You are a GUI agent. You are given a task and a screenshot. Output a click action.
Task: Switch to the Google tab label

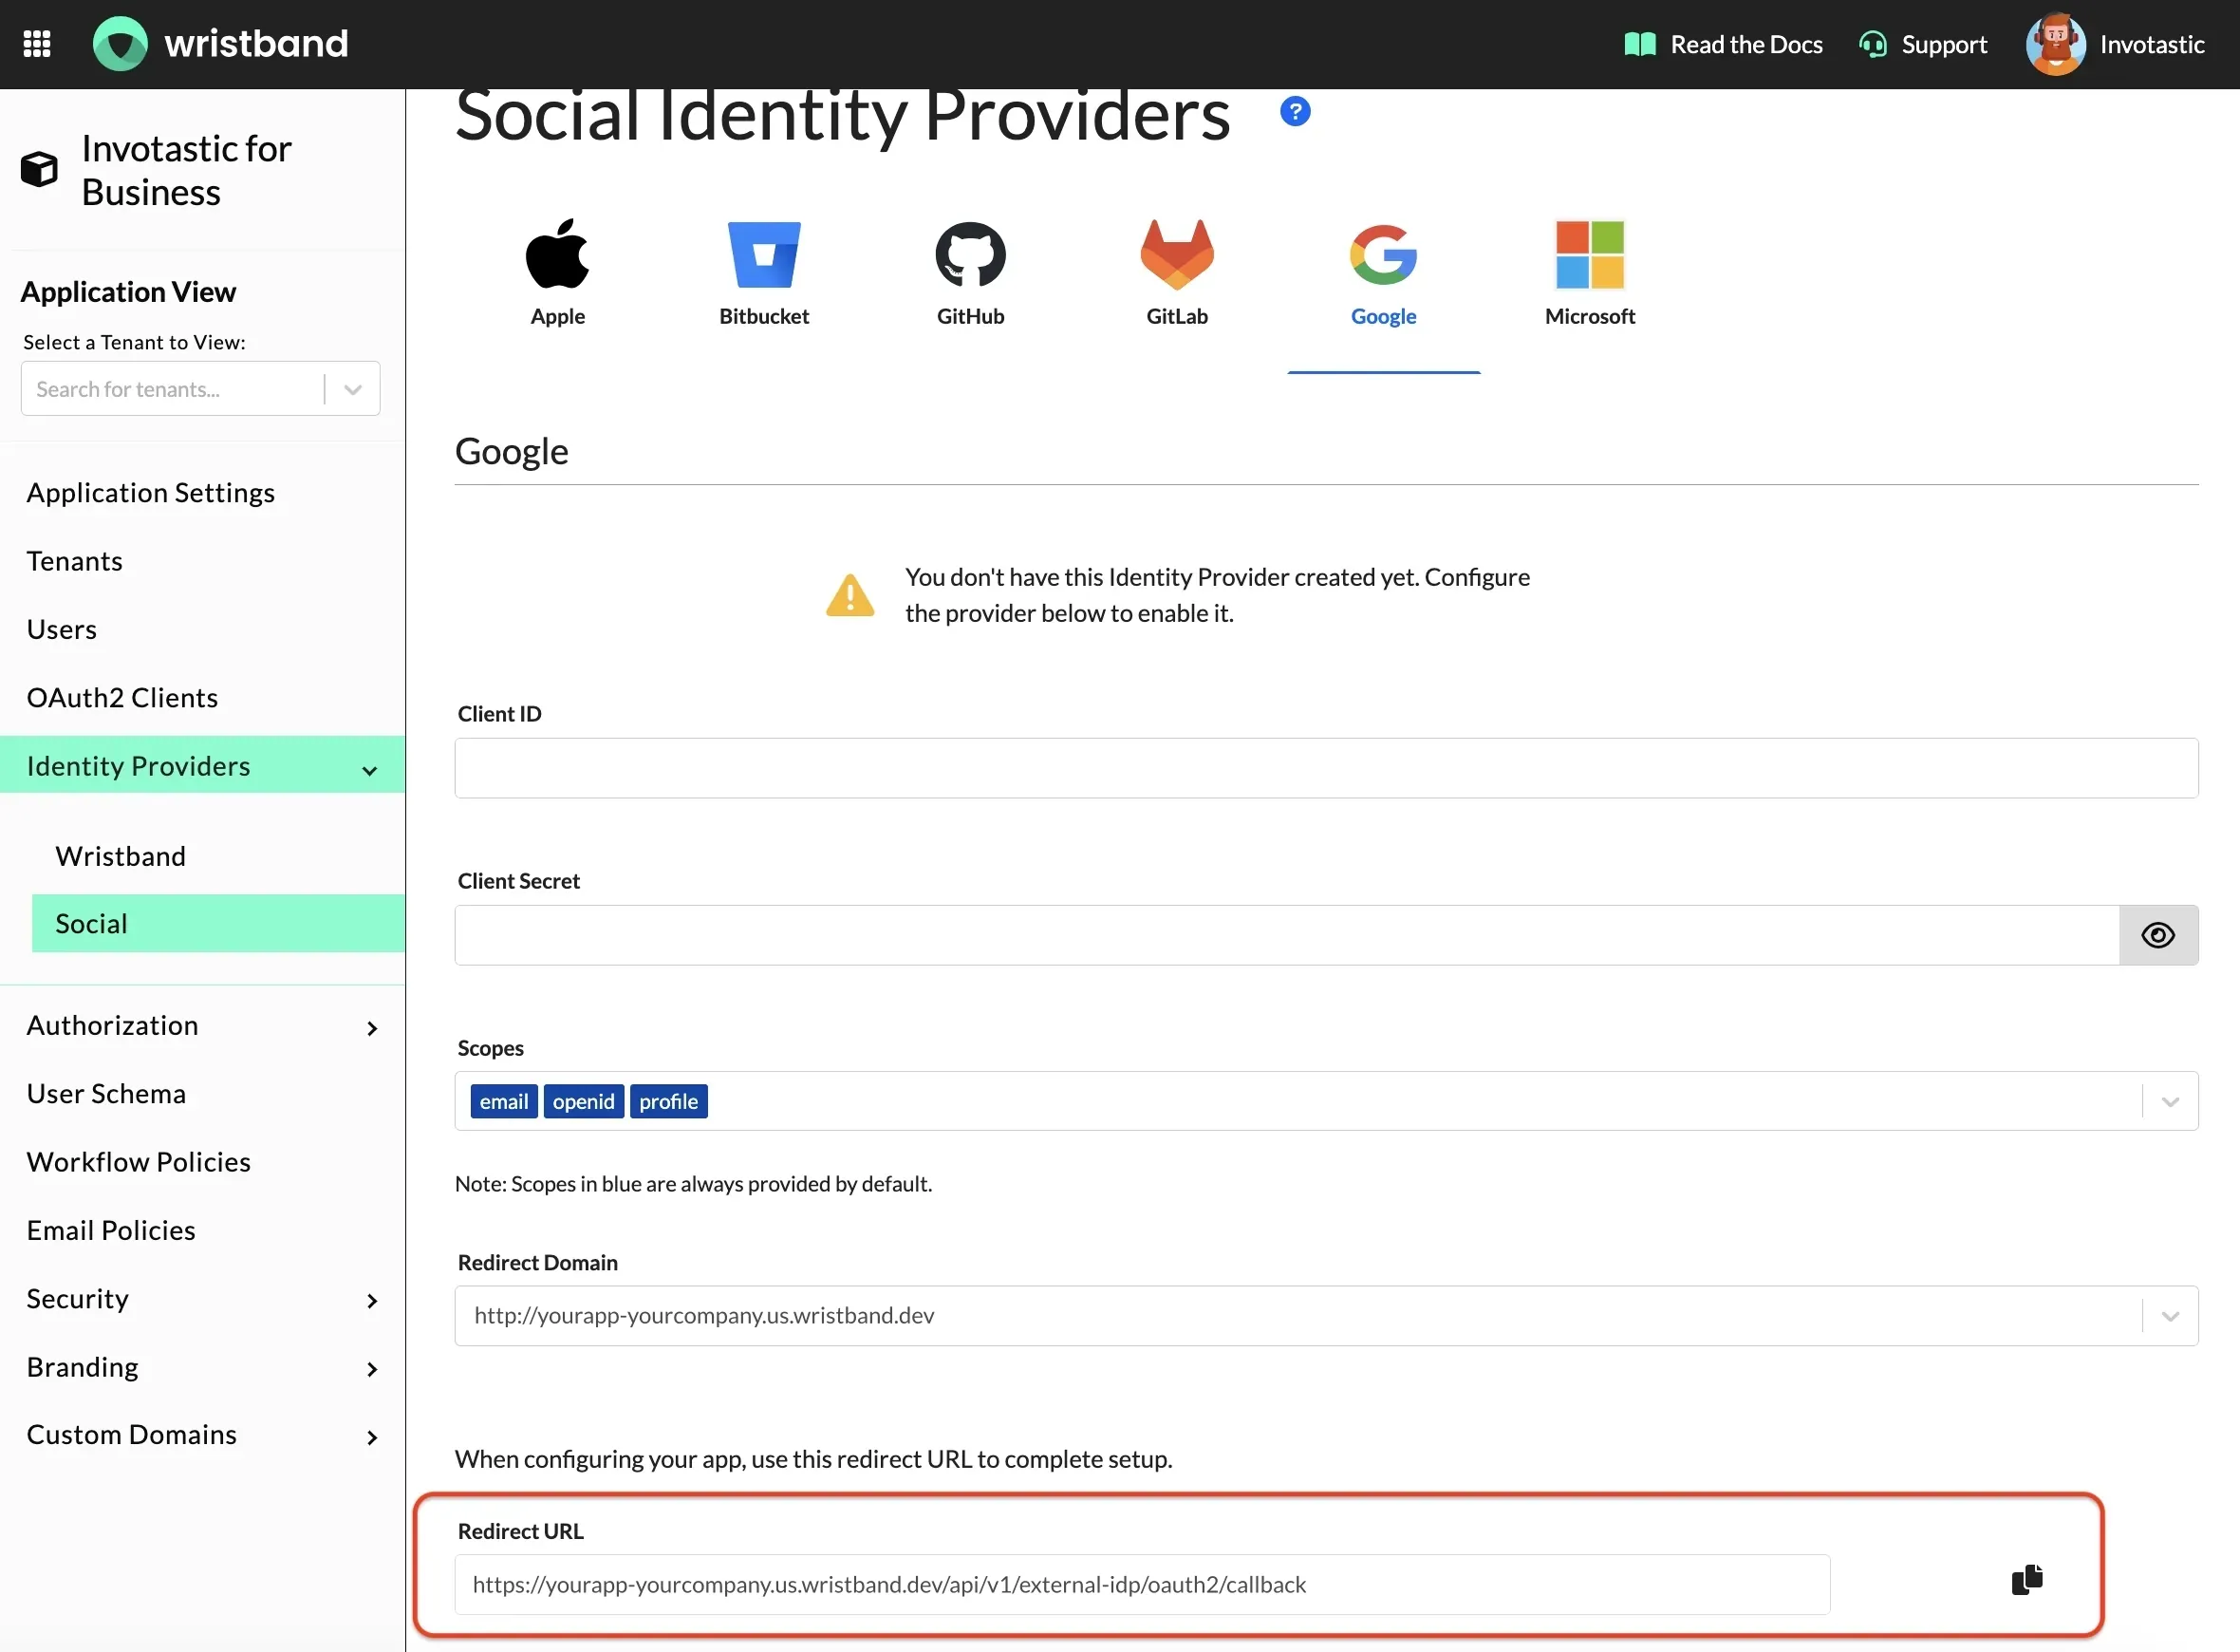click(1383, 316)
